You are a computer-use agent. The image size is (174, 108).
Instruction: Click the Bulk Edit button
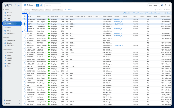[127, 13]
